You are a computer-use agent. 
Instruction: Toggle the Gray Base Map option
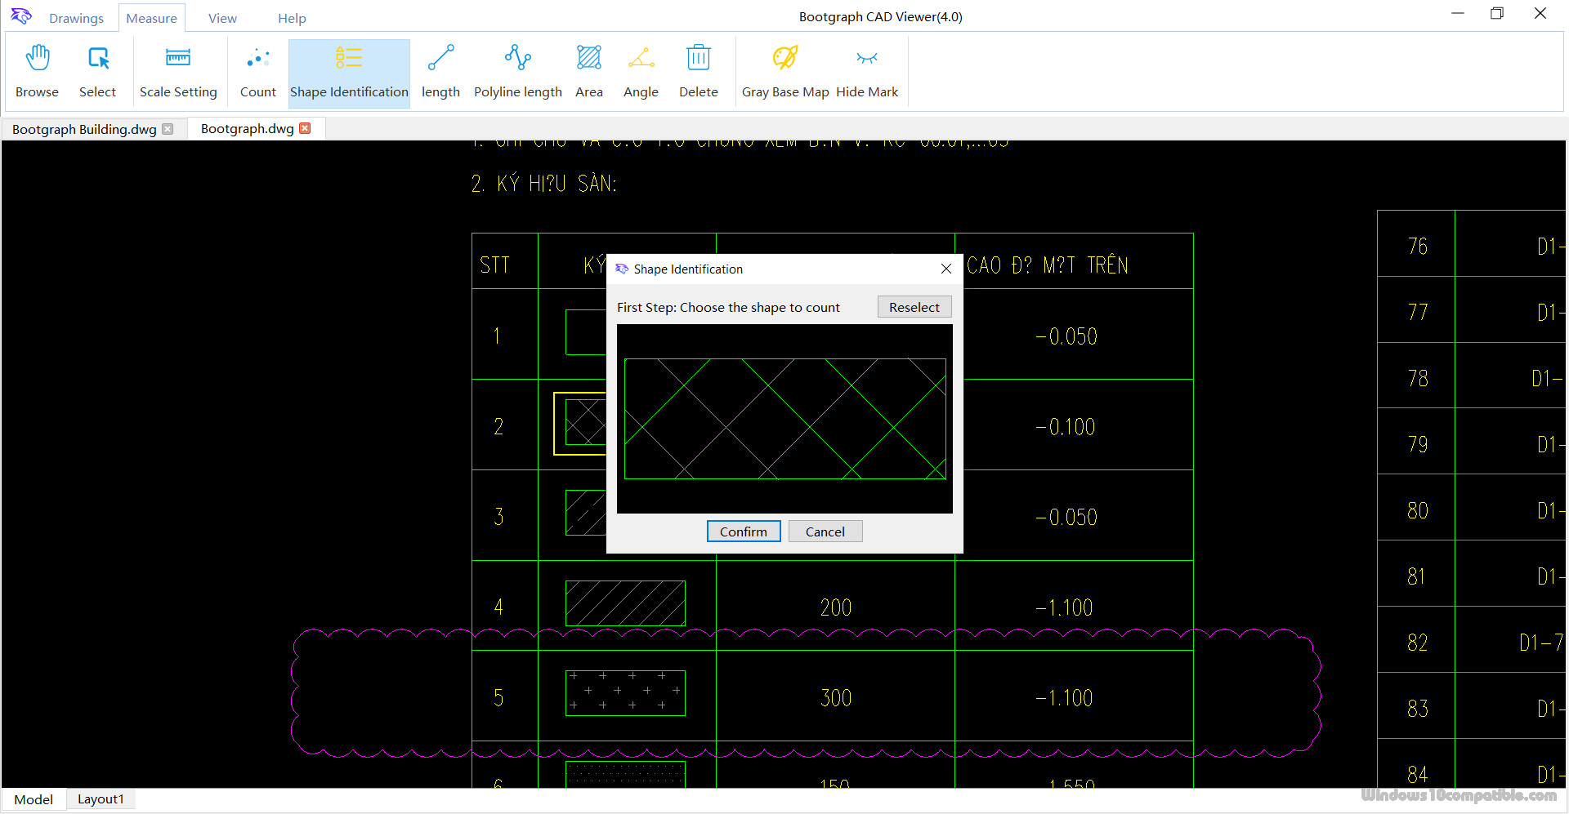785,73
